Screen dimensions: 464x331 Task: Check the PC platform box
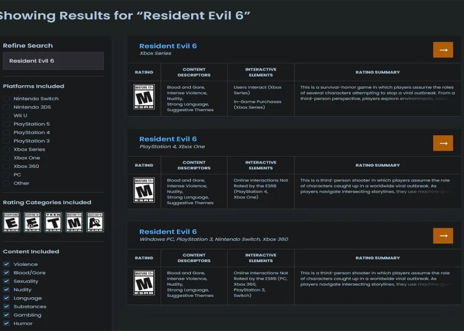(6, 175)
